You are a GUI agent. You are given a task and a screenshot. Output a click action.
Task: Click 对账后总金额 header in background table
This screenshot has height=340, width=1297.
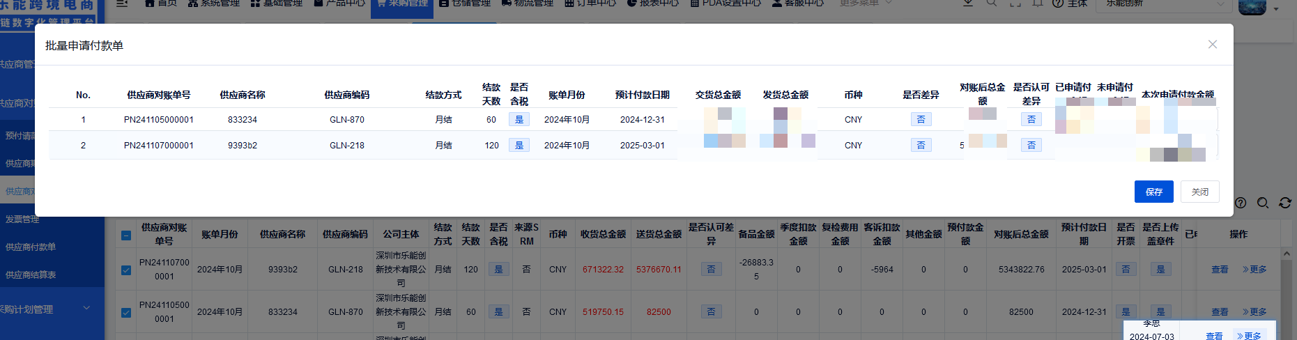(x=1021, y=234)
